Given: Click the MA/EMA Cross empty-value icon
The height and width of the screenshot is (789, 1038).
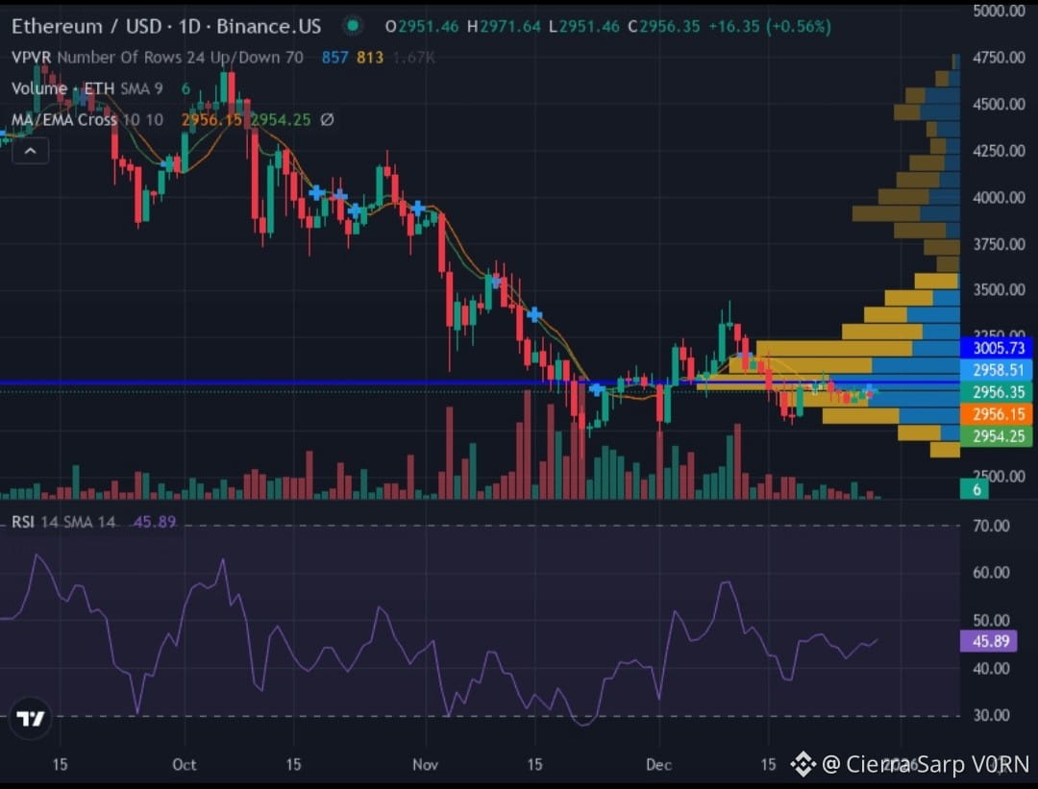Looking at the screenshot, I should click(x=327, y=120).
